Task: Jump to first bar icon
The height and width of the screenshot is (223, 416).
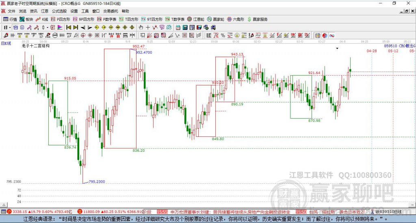Action: pos(69,28)
